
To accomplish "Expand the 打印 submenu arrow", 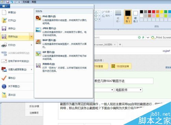I will (31, 45).
